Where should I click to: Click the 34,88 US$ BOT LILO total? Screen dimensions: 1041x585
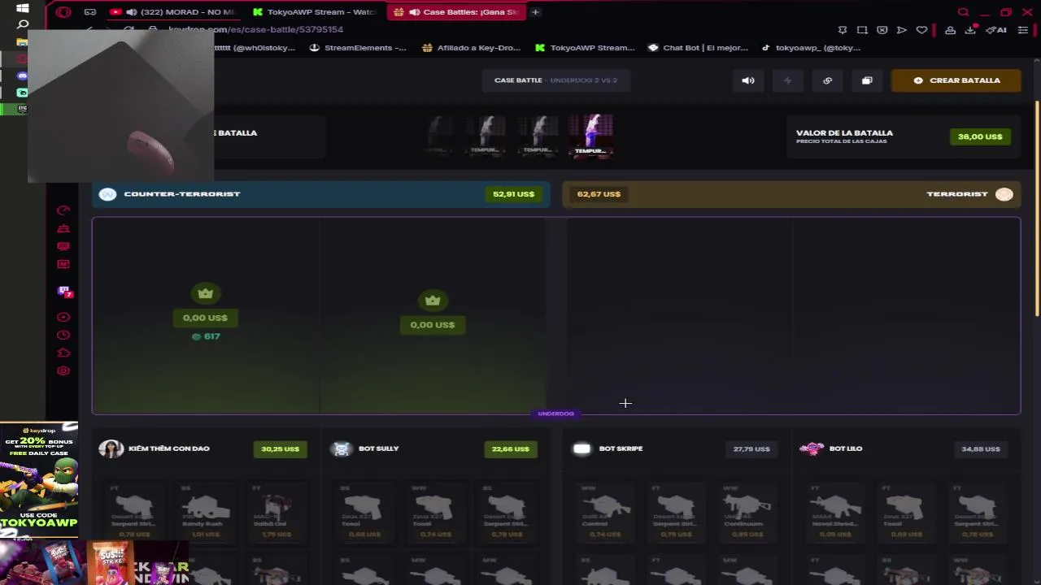[981, 448]
